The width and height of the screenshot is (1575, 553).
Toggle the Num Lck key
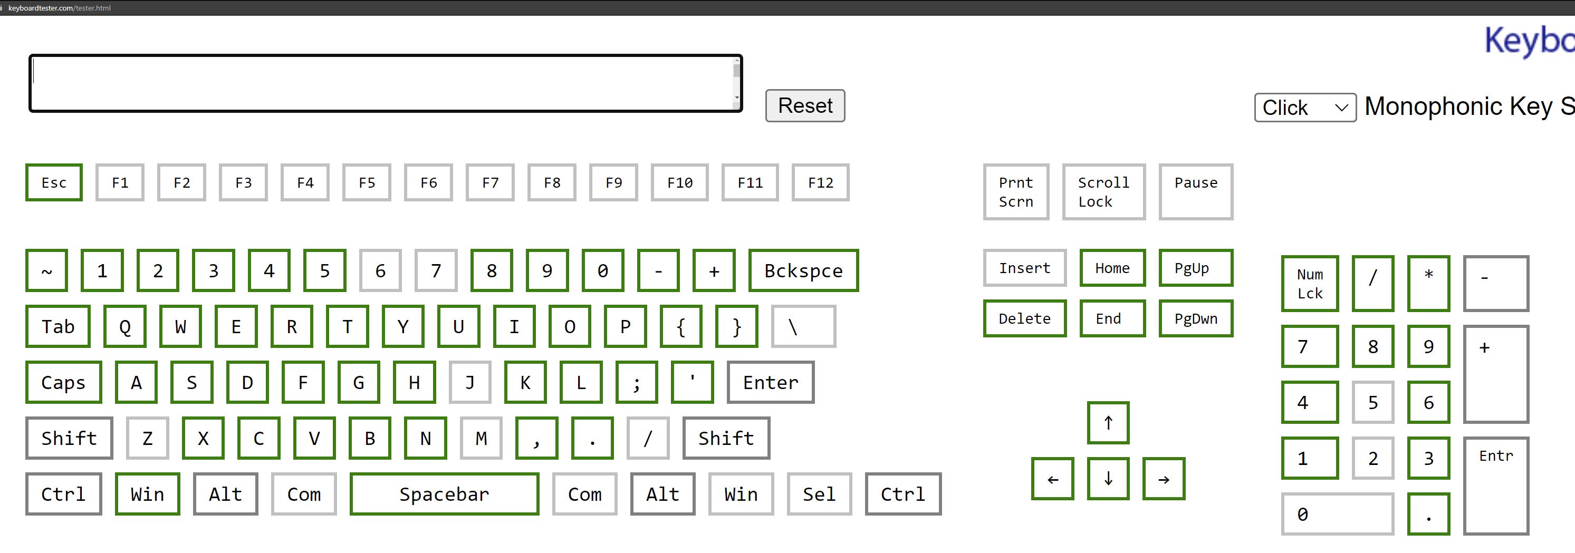click(1310, 284)
